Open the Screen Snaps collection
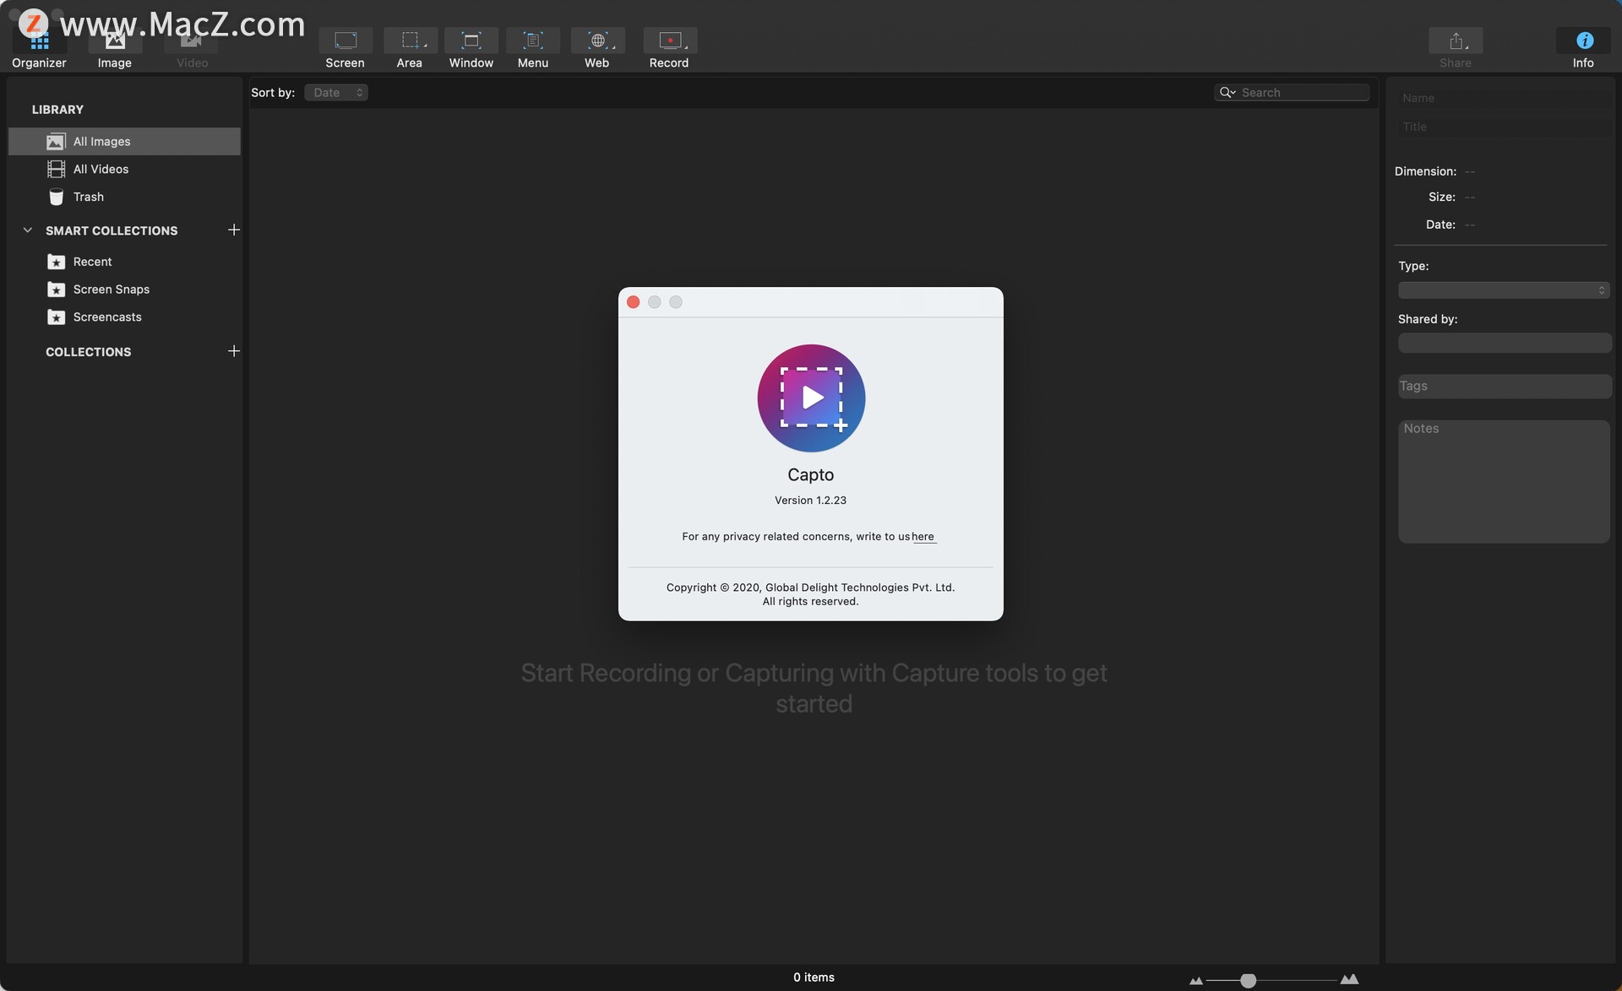Viewport: 1622px width, 991px height. [x=124, y=290]
